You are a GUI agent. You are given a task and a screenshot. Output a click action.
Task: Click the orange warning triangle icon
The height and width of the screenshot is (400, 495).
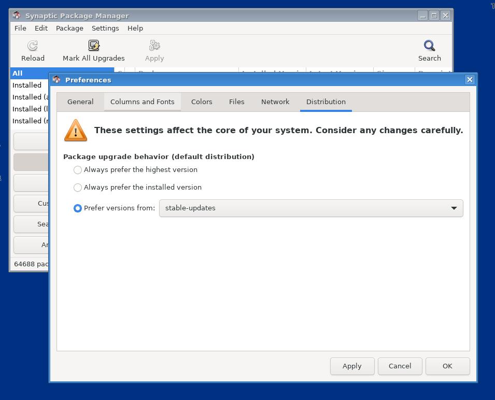click(76, 130)
